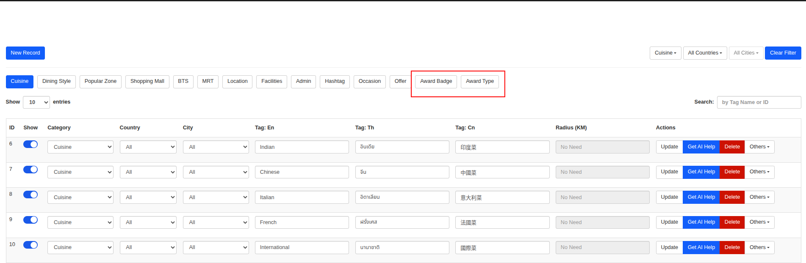Click the New Record button
The width and height of the screenshot is (806, 263).
click(25, 53)
